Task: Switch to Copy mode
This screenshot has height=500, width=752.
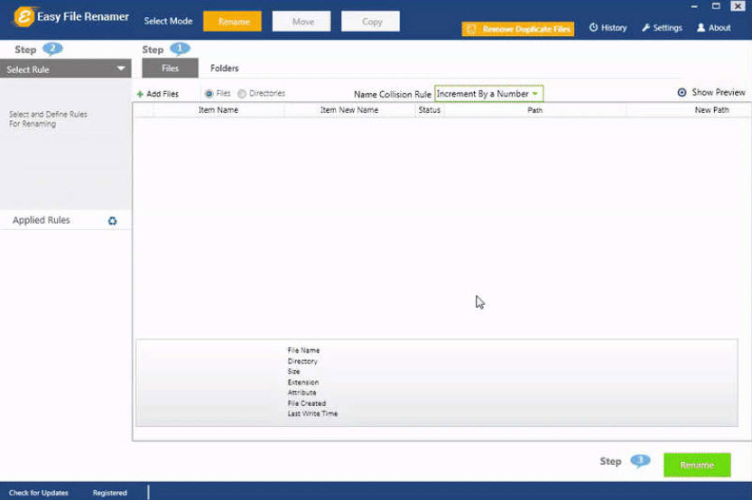Action: pyautogui.click(x=371, y=22)
